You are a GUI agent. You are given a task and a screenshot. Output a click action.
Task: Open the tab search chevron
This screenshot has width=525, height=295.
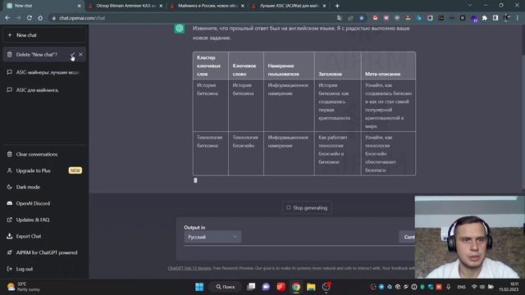(470, 6)
